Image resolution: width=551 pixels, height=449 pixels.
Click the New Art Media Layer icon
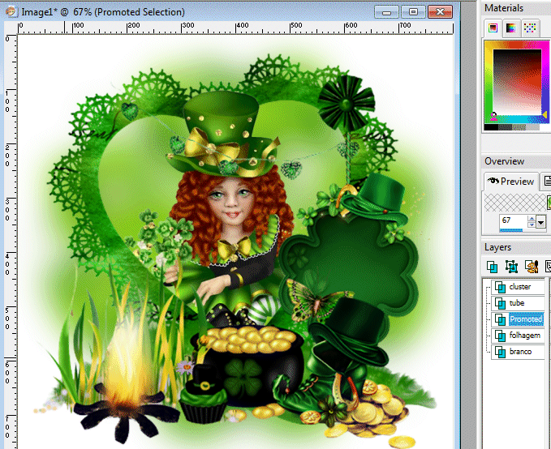pyautogui.click(x=531, y=267)
